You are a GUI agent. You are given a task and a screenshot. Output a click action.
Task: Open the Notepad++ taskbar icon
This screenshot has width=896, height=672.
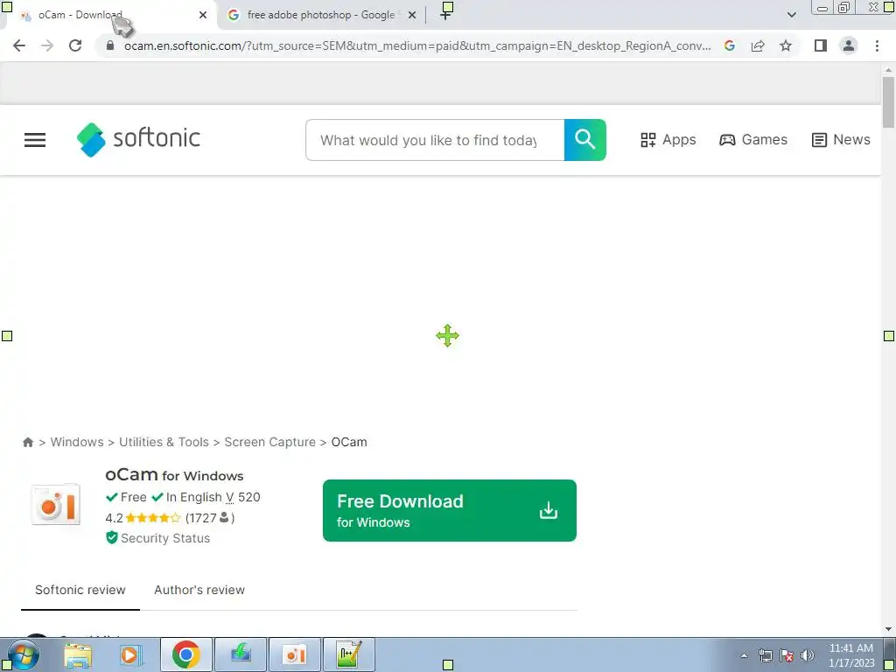[348, 654]
